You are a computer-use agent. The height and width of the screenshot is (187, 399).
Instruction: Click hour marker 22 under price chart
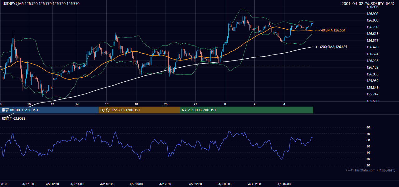click(195, 104)
